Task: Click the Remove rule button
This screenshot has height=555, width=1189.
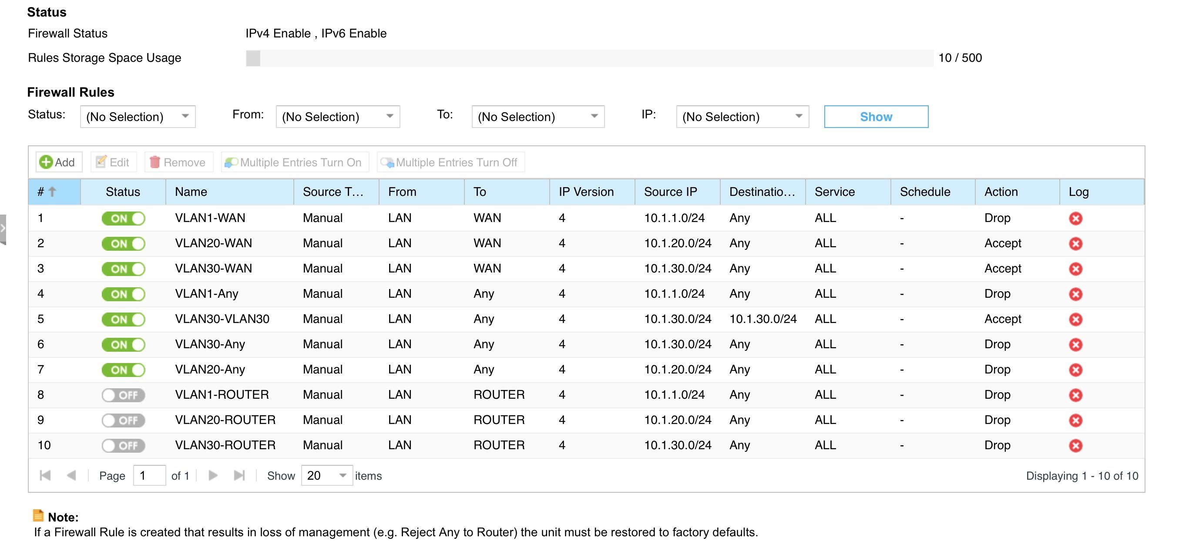Action: tap(178, 162)
